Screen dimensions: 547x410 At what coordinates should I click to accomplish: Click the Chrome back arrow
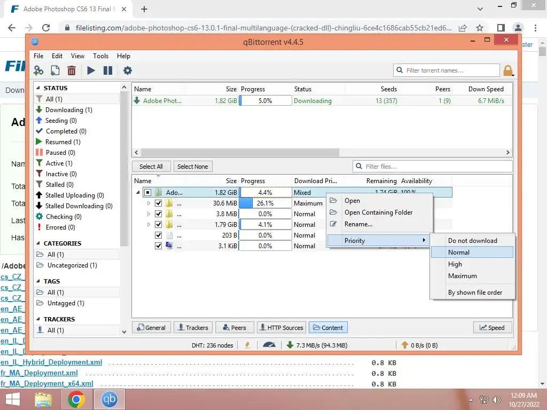tap(12, 28)
